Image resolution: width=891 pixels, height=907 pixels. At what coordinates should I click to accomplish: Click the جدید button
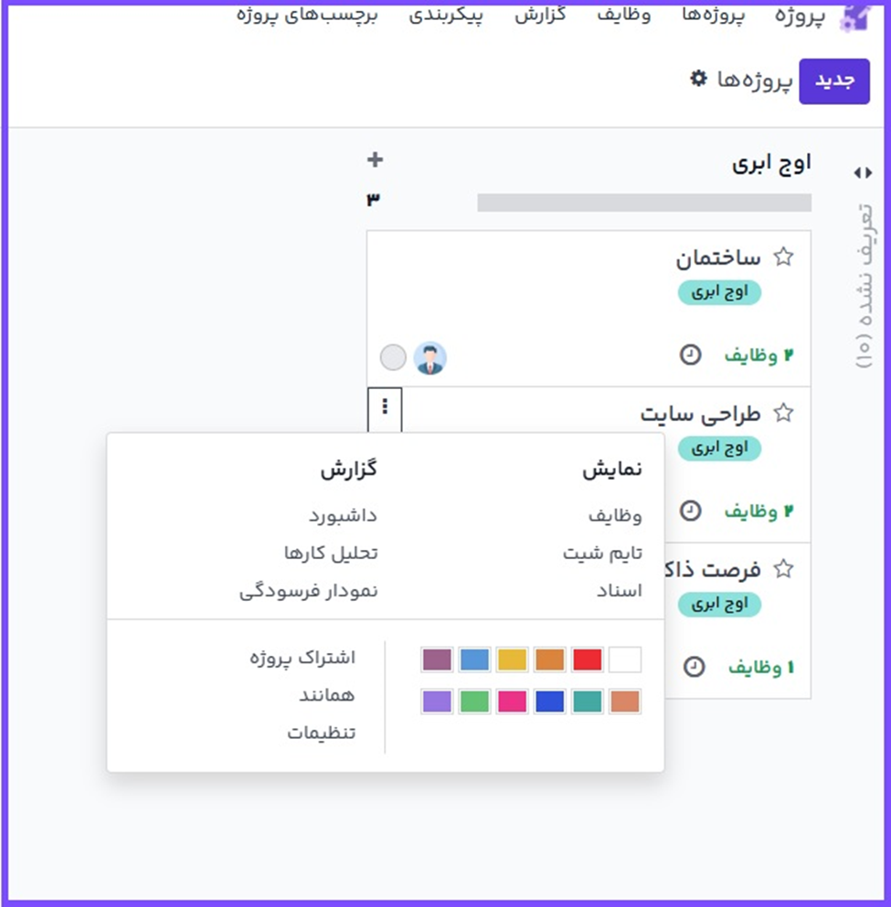click(834, 81)
